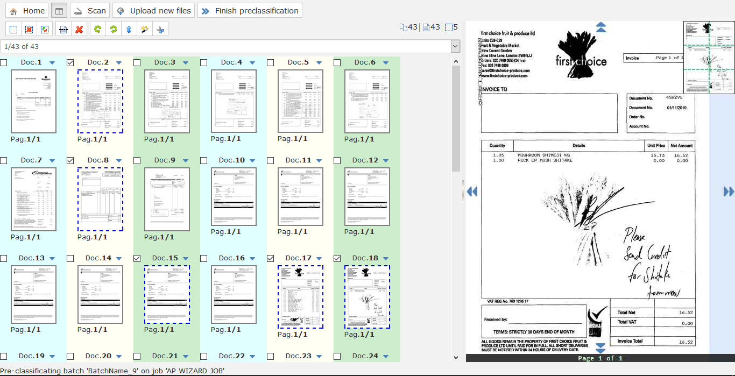Open the Doc.16 dropdown arrow
Screen dimensions: 735x376
[x=252, y=259]
